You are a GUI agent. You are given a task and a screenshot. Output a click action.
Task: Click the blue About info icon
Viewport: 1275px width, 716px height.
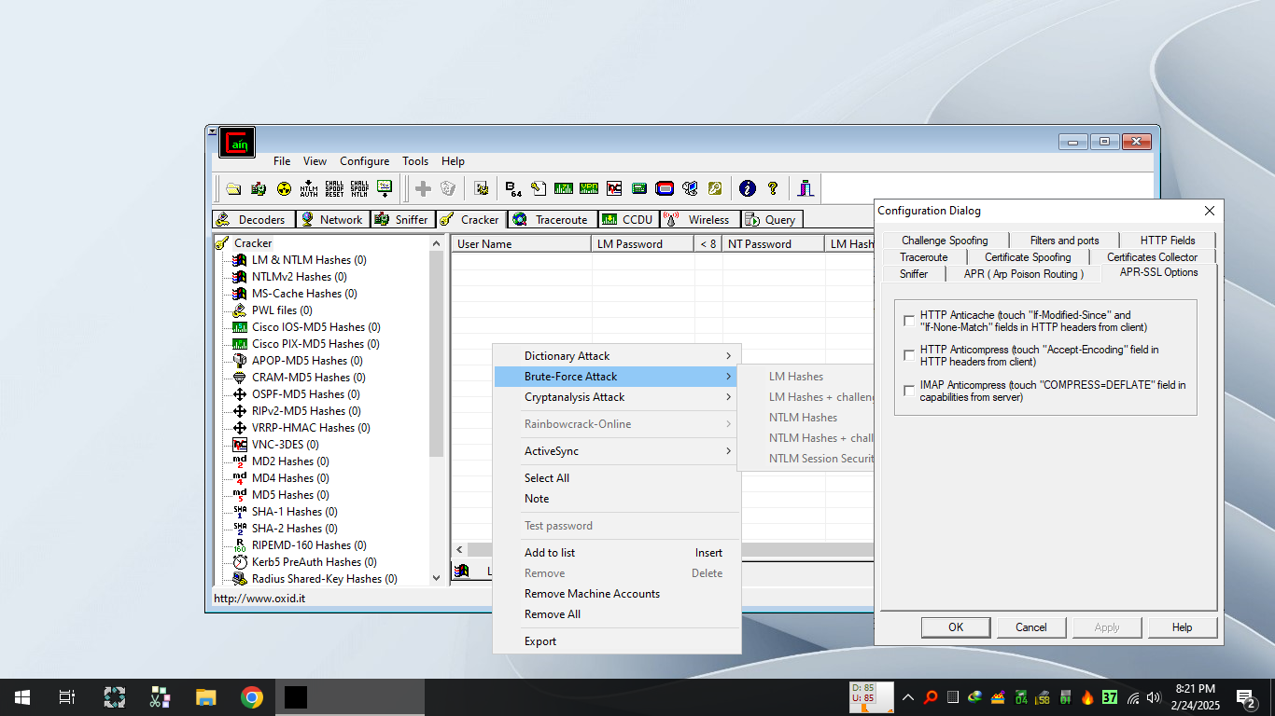[747, 188]
